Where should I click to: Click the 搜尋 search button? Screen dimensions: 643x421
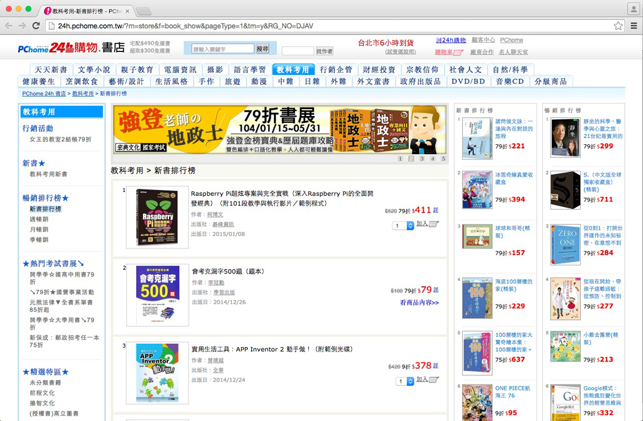262,49
